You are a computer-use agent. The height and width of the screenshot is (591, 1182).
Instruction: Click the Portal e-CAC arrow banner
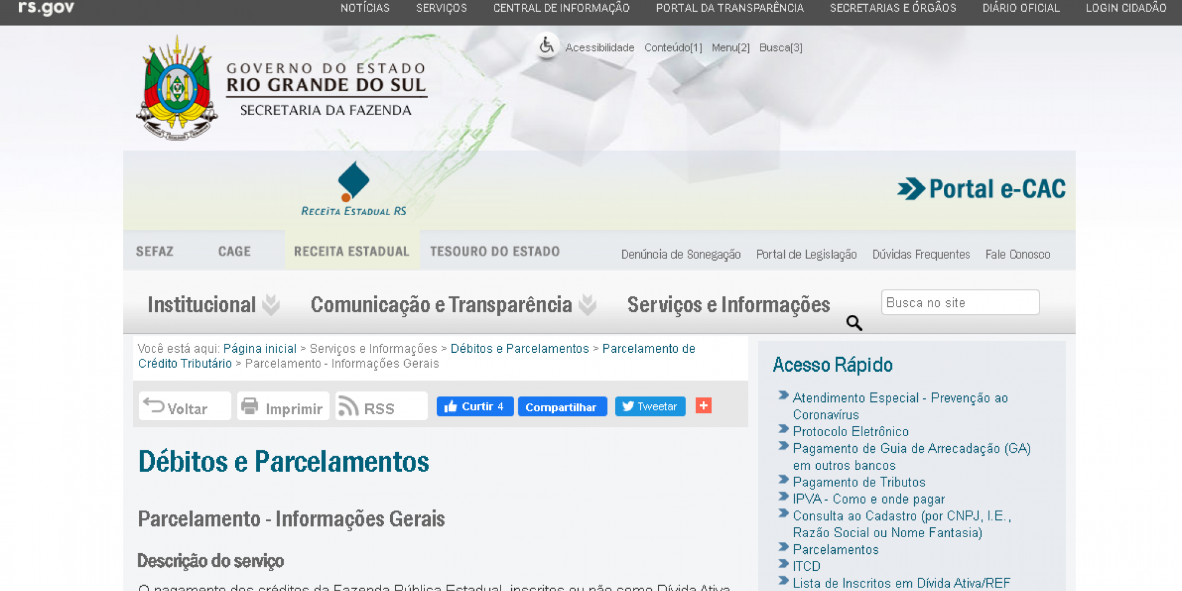pyautogui.click(x=982, y=189)
